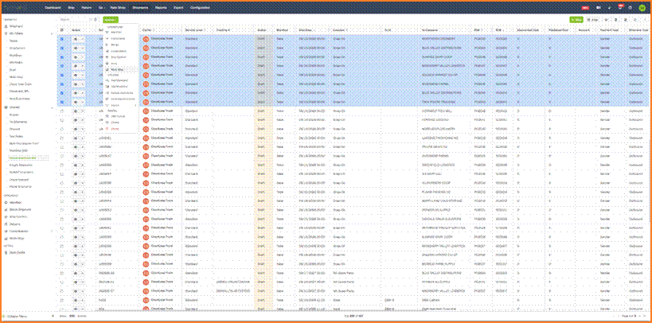Image resolution: width=652 pixels, height=323 pixels.
Task: Go to Rate Shop in the navigation bar
Action: 119,7
